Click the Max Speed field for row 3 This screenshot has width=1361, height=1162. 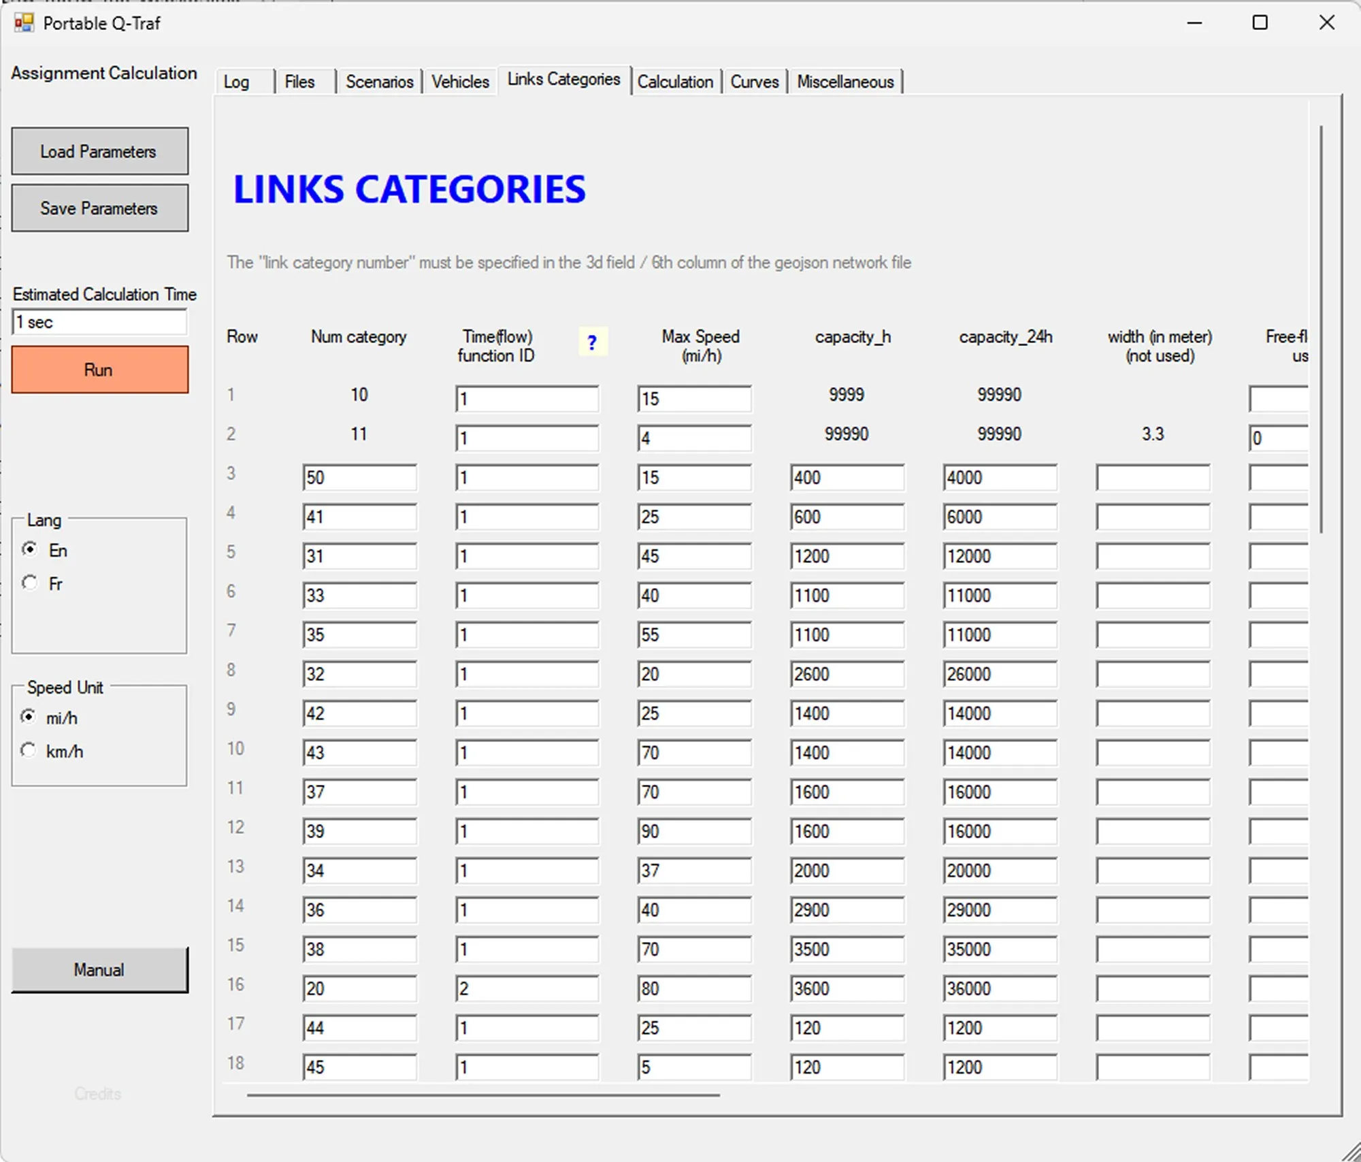point(693,477)
